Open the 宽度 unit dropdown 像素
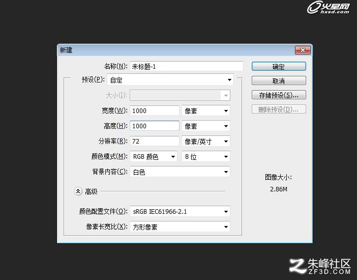357x280 pixels. coord(206,111)
